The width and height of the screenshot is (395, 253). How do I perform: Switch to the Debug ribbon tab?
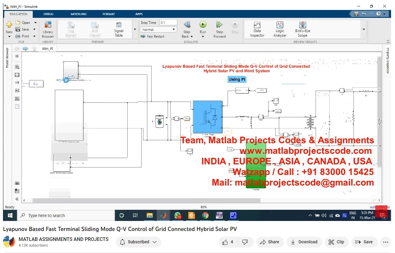[x=49, y=14]
